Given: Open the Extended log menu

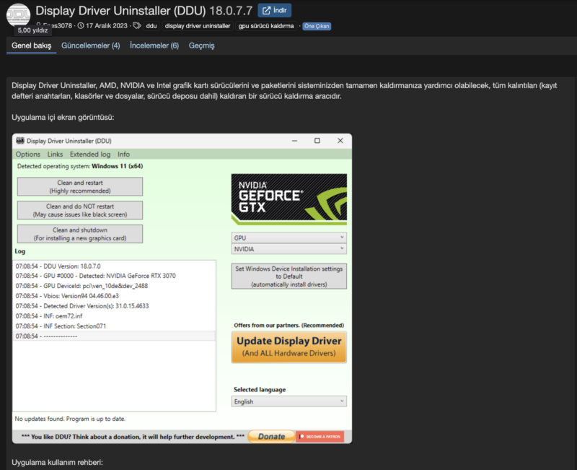Looking at the screenshot, I should click(90, 155).
